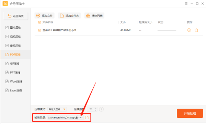The height and width of the screenshot is (124, 206).
Task: Open the hamburger menu in title bar
Action: point(186,4)
